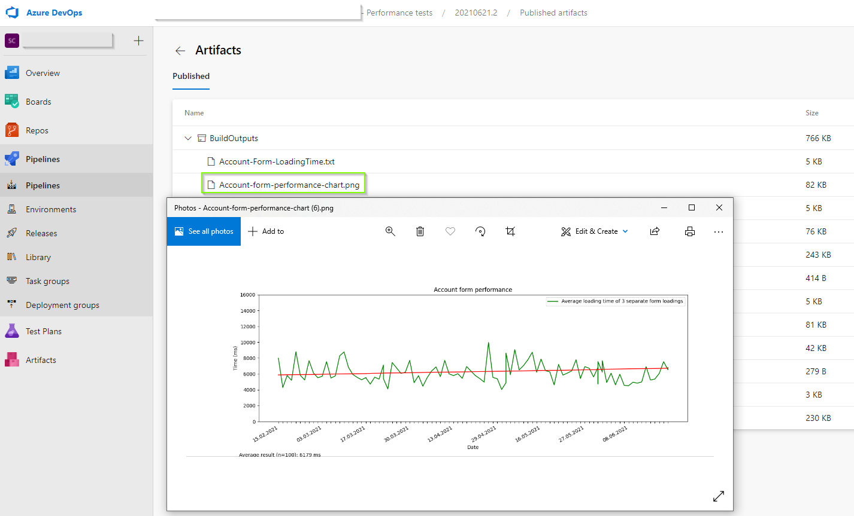
Task: Open the See more menu in Photos
Action: pos(718,231)
